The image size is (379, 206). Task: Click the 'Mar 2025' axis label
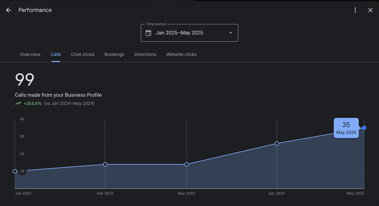pos(187,193)
